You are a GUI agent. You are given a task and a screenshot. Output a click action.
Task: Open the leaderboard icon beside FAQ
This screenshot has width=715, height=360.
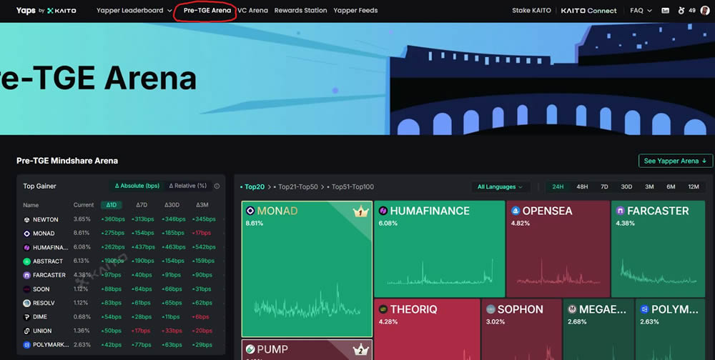pyautogui.click(x=666, y=11)
